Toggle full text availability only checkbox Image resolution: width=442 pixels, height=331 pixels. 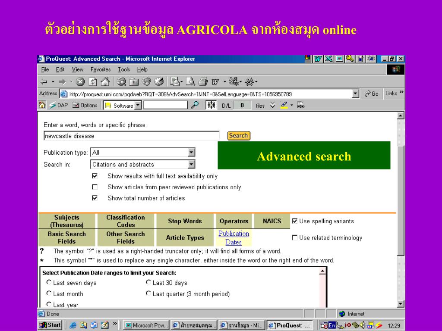[x=95, y=176]
